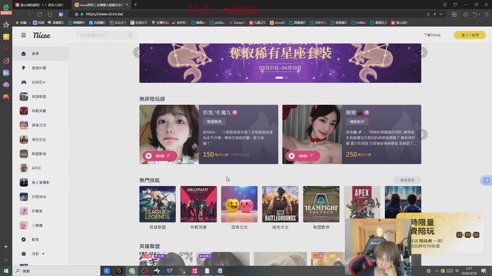Click the Nicee logo
Screen dimensions: 492x276
click(x=42, y=36)
